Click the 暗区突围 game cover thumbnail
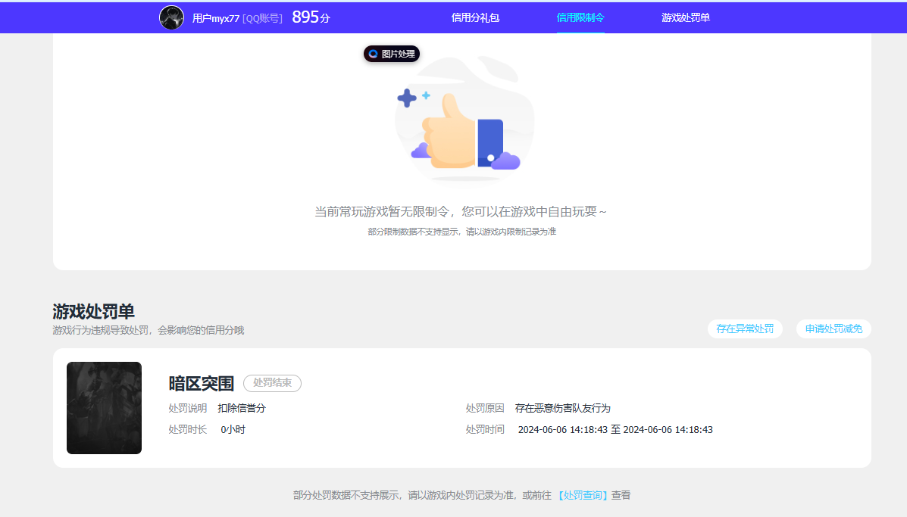907x517 pixels. pyautogui.click(x=104, y=408)
